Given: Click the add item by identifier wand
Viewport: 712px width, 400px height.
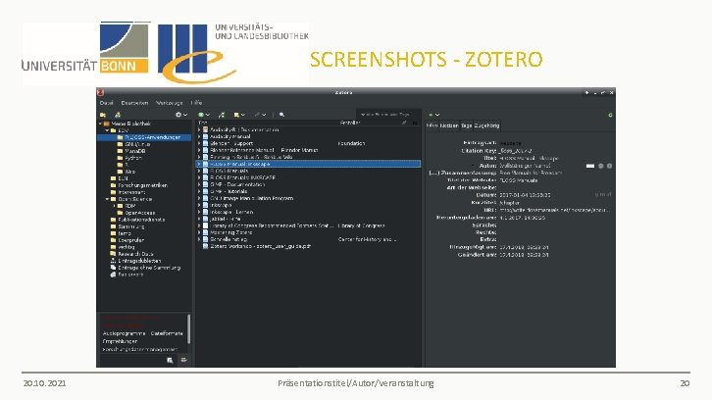Looking at the screenshot, I should click(222, 115).
